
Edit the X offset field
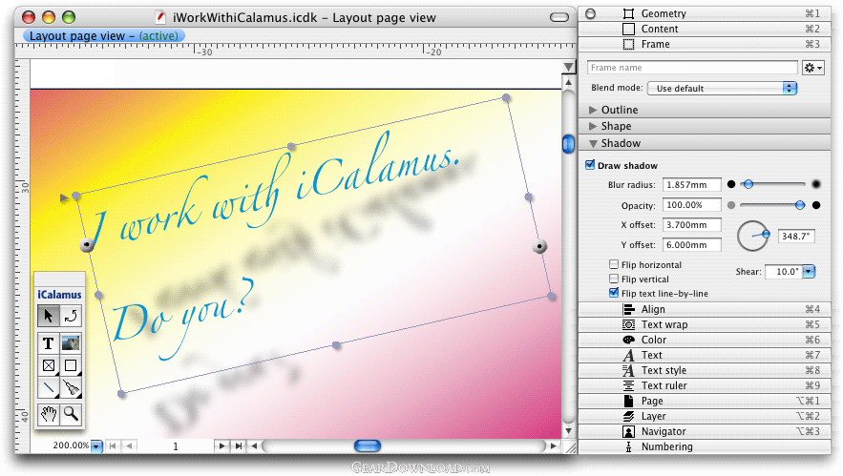click(691, 224)
